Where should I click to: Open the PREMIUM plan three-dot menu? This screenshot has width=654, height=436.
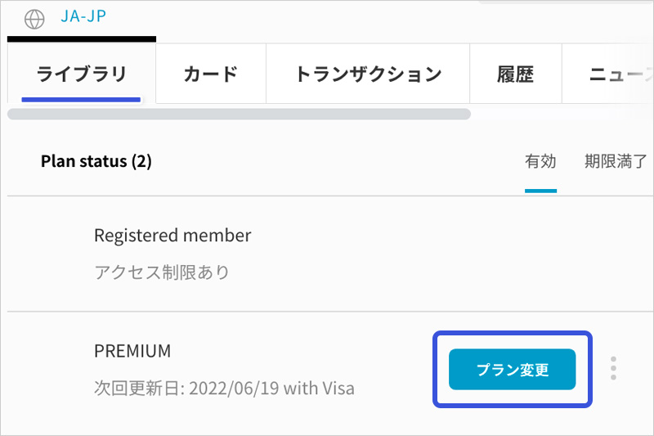pos(613,368)
